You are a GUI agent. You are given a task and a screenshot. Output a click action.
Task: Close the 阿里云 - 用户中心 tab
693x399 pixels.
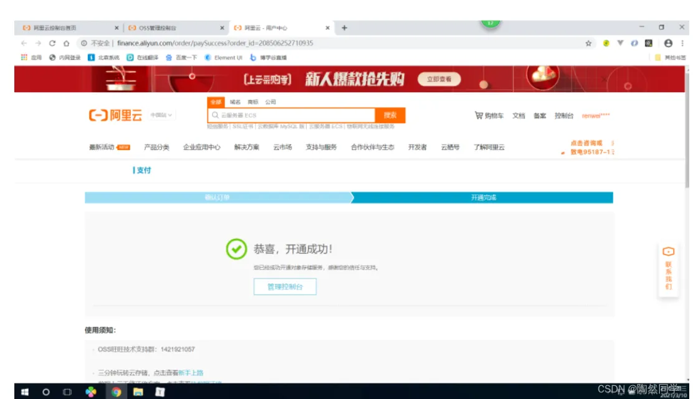tap(328, 28)
